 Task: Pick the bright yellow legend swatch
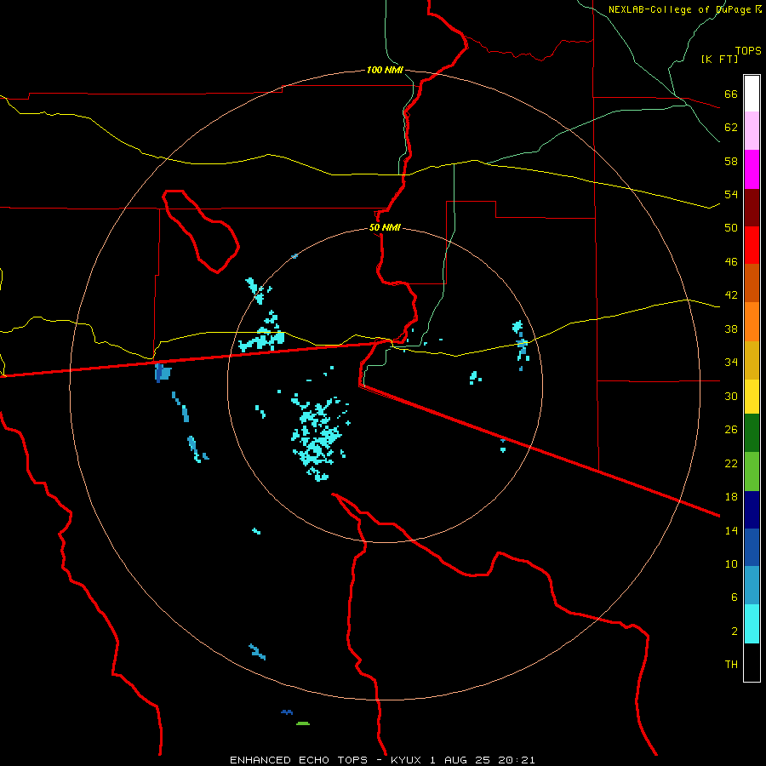click(752, 397)
